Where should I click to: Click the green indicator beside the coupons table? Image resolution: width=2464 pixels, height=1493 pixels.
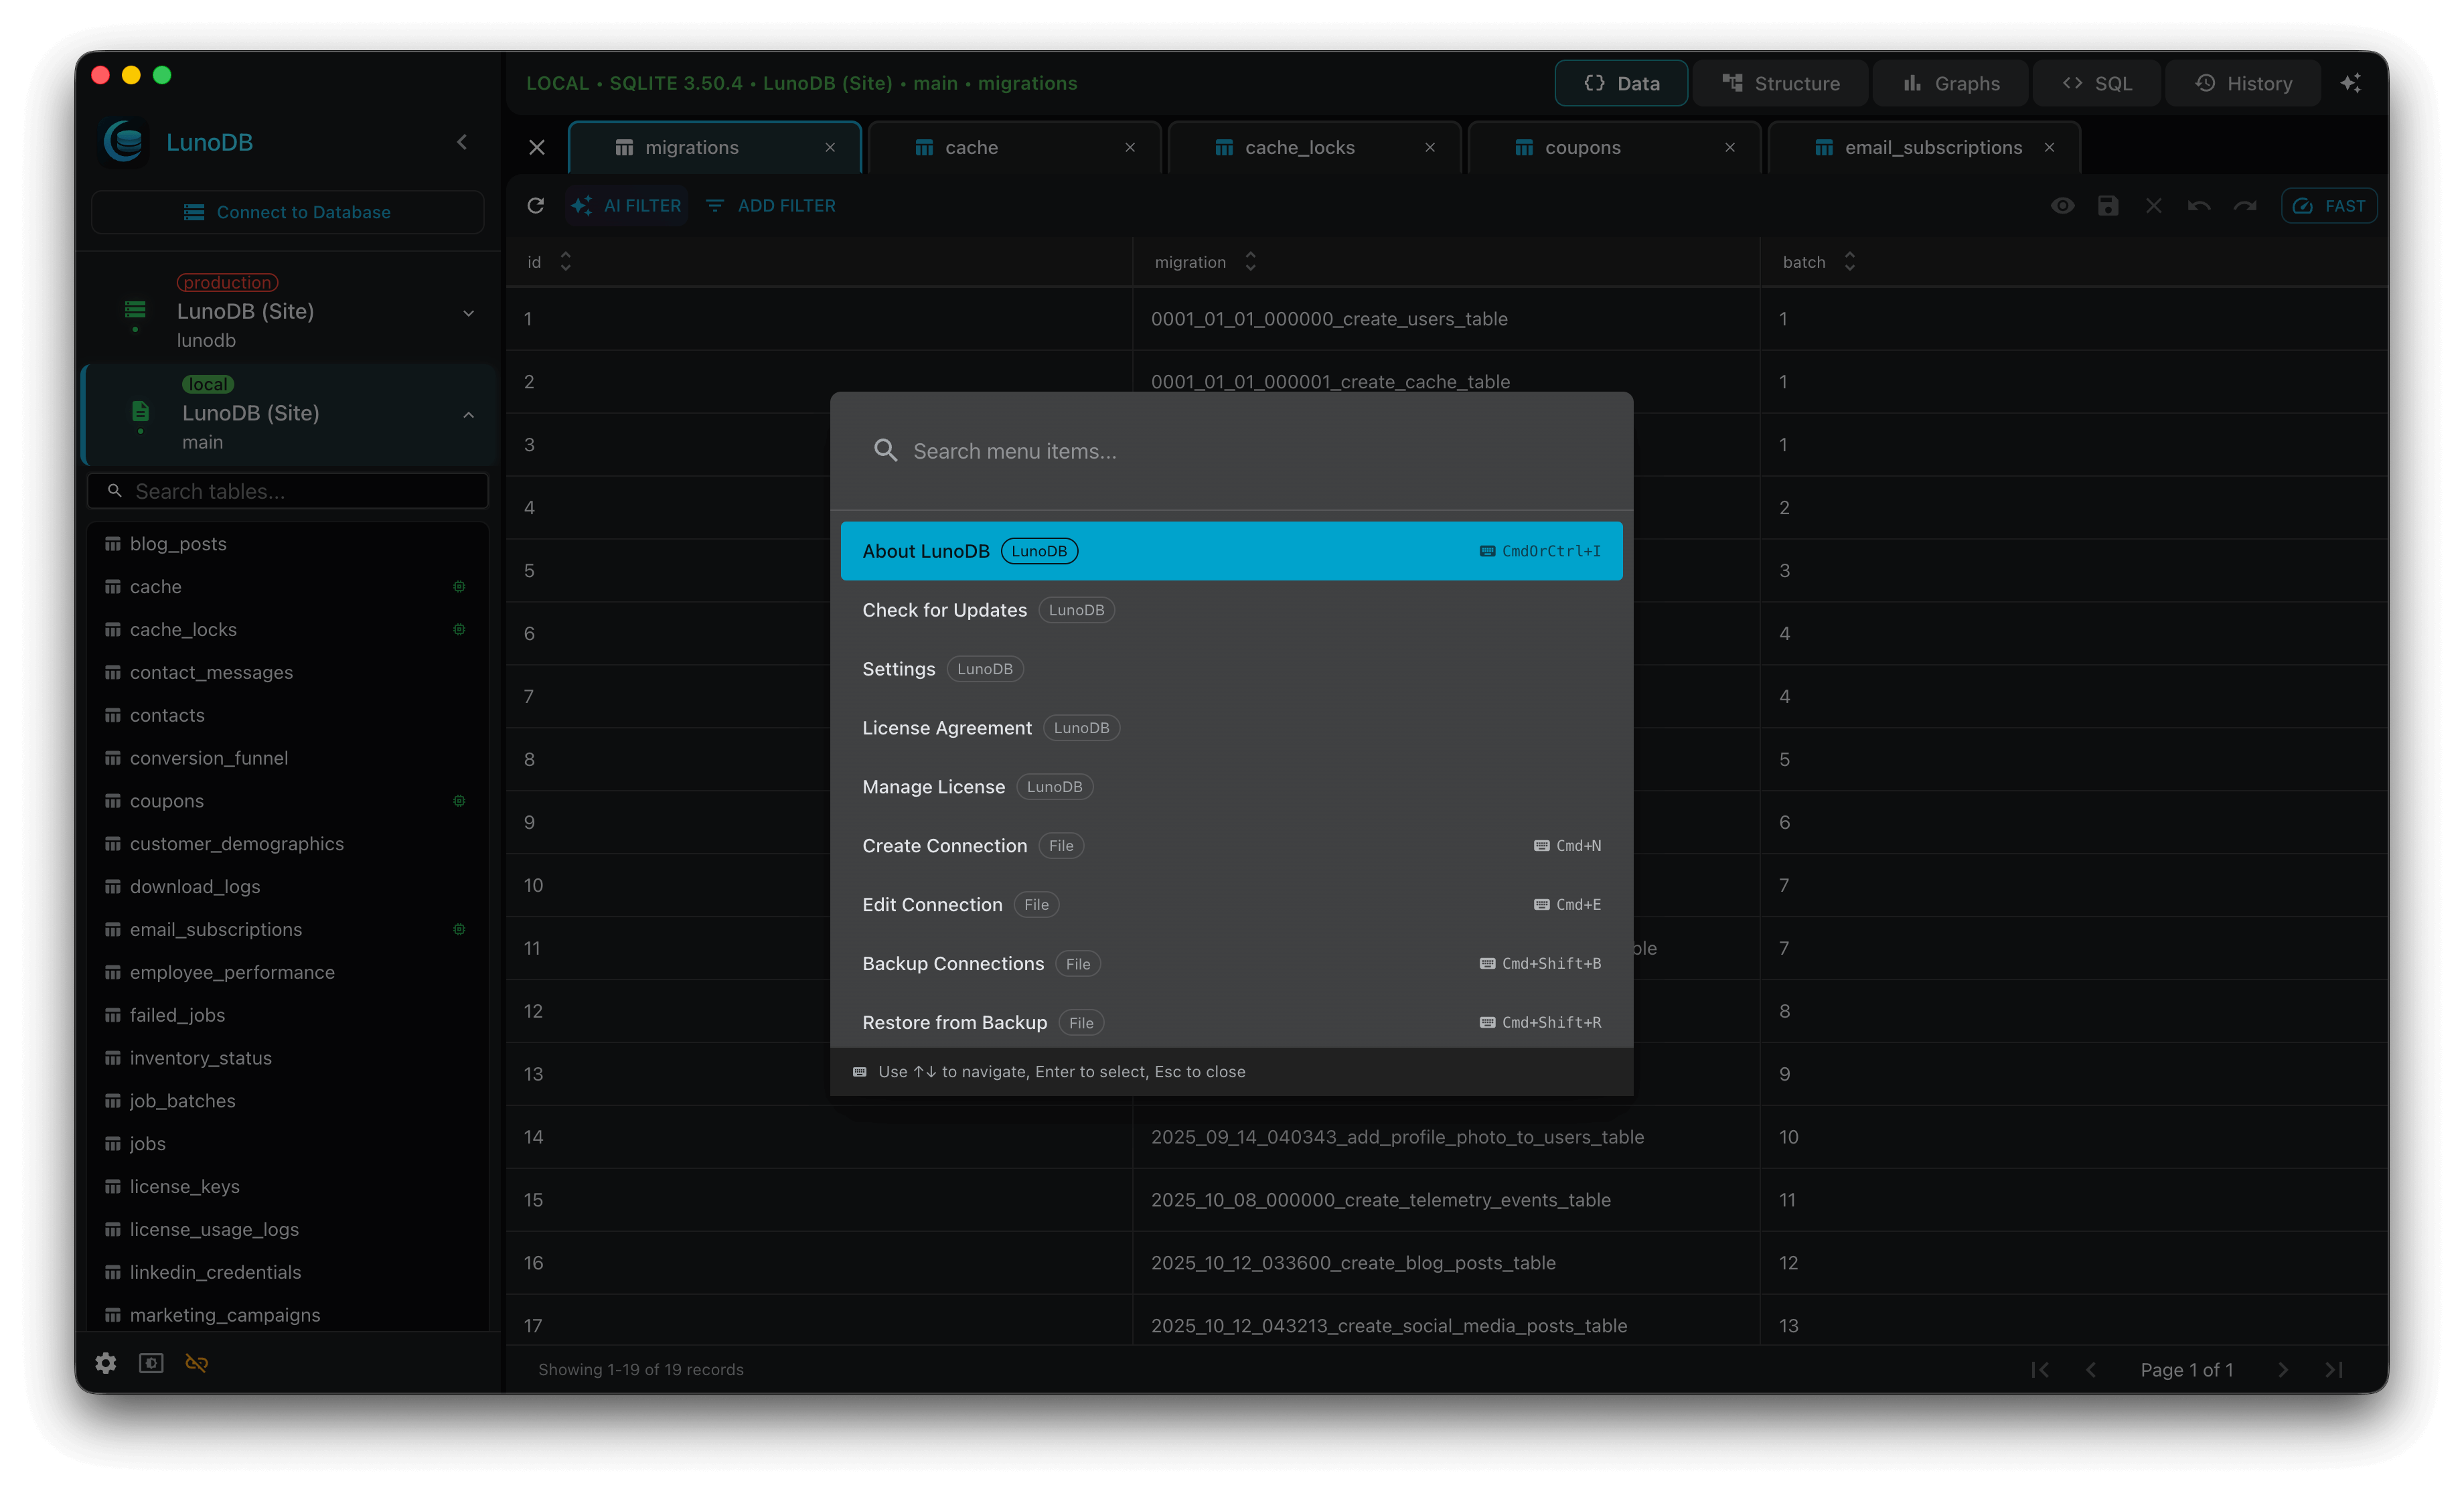[459, 800]
